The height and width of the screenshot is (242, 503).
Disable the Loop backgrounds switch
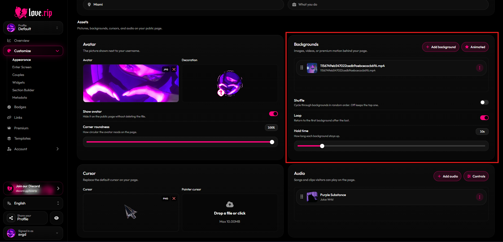pyautogui.click(x=484, y=118)
